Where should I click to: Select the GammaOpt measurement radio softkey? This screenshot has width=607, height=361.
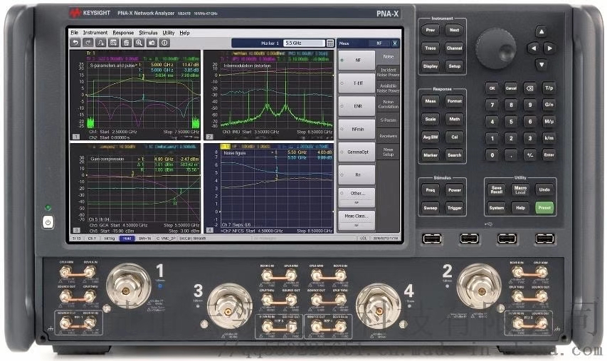[x=357, y=152]
